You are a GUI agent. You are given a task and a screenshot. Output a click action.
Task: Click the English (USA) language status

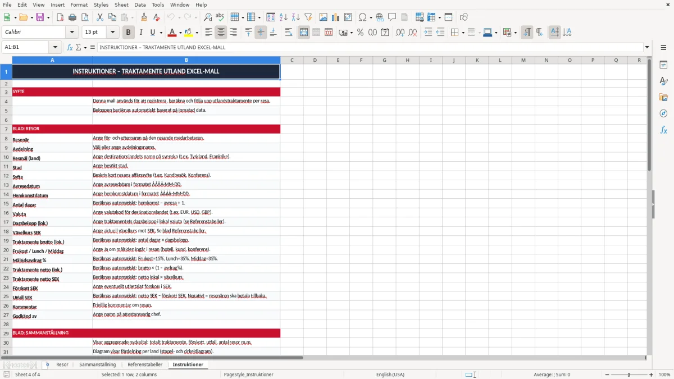[x=390, y=375]
